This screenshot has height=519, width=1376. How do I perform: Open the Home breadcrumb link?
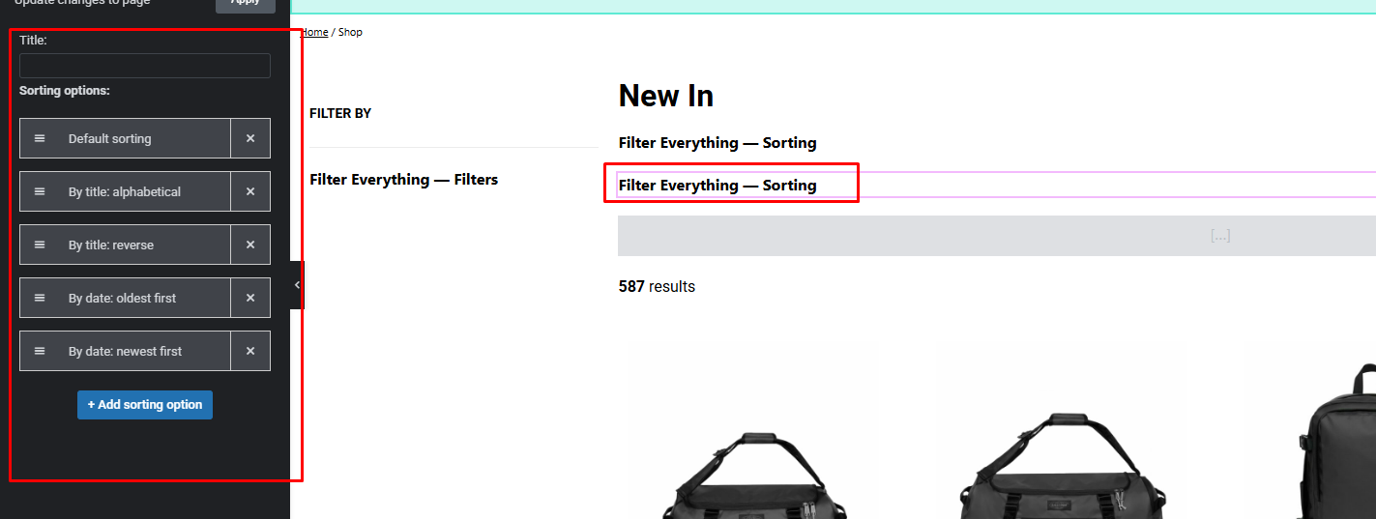click(x=315, y=32)
